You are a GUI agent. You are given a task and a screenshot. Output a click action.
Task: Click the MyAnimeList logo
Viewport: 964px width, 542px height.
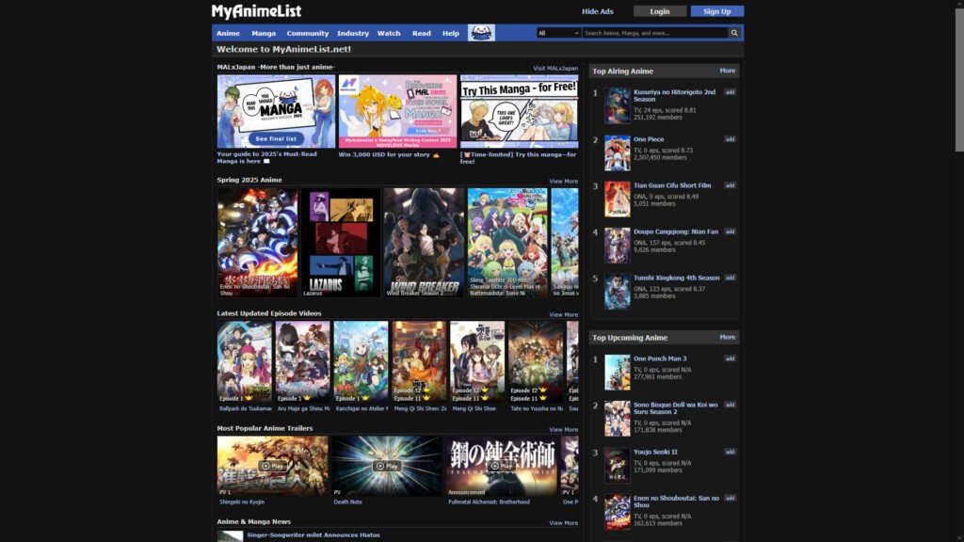[x=256, y=11]
